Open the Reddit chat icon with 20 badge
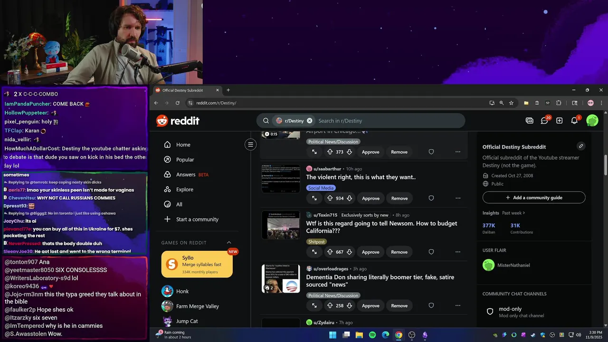 (x=545, y=121)
